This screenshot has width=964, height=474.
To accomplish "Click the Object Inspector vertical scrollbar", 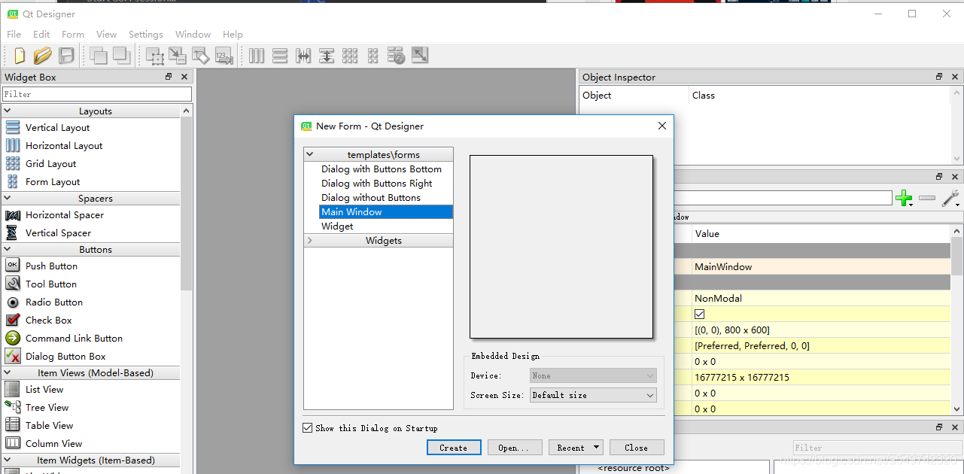I will [957, 126].
